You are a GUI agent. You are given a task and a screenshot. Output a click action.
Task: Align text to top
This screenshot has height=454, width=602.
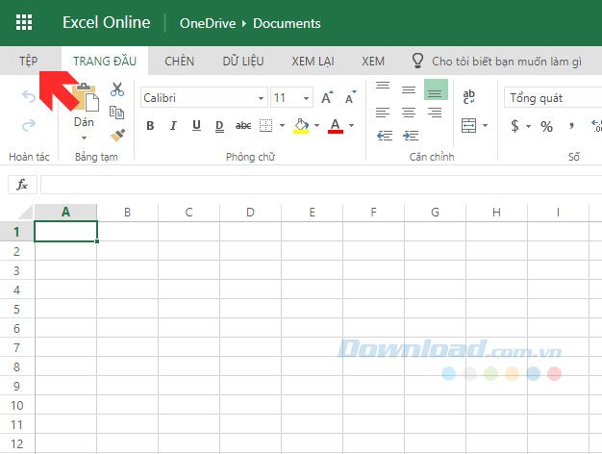[383, 86]
